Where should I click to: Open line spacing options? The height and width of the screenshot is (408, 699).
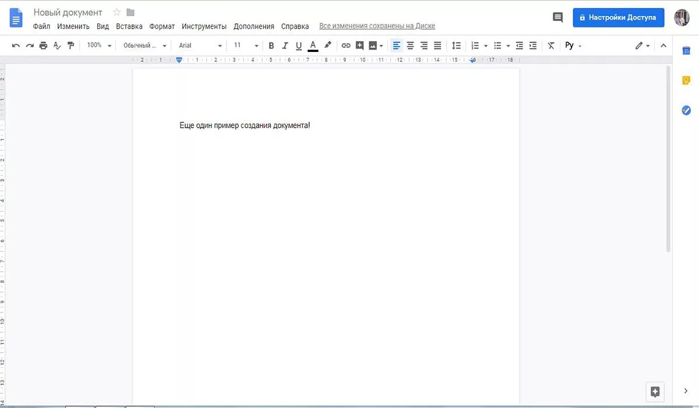pos(457,45)
